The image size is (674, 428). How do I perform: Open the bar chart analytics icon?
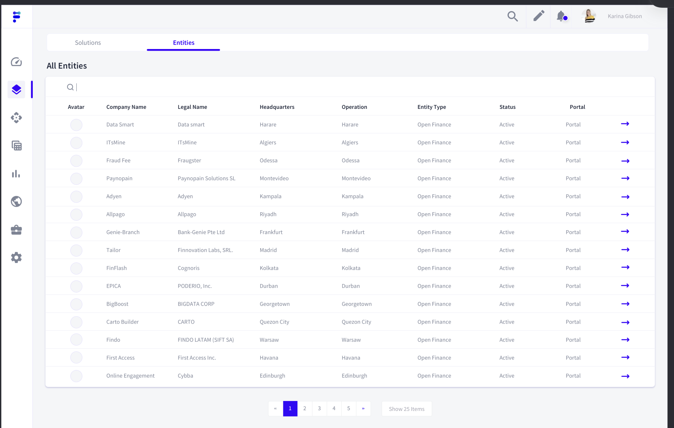tap(16, 174)
